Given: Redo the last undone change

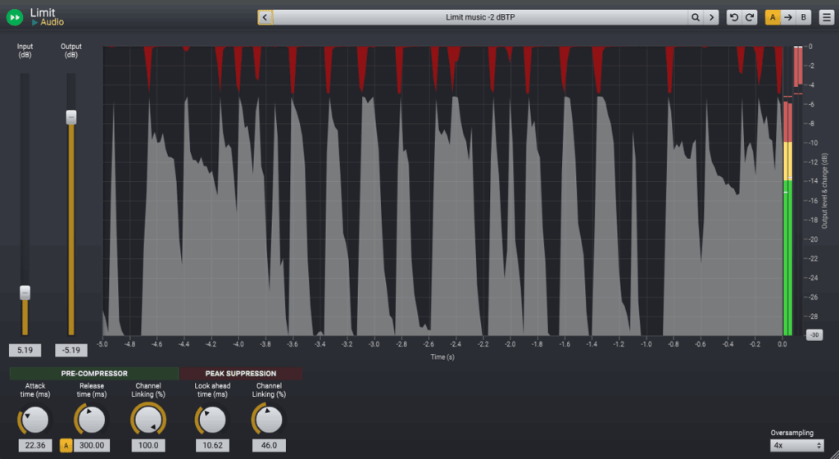Looking at the screenshot, I should click(750, 17).
